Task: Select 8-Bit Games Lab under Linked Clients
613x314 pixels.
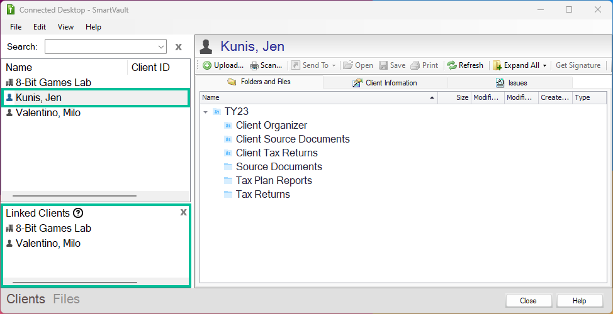Action: 96,228
